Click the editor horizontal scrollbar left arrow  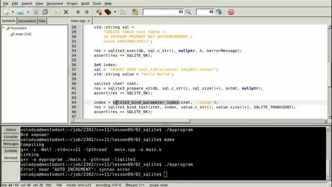[x=72, y=121]
